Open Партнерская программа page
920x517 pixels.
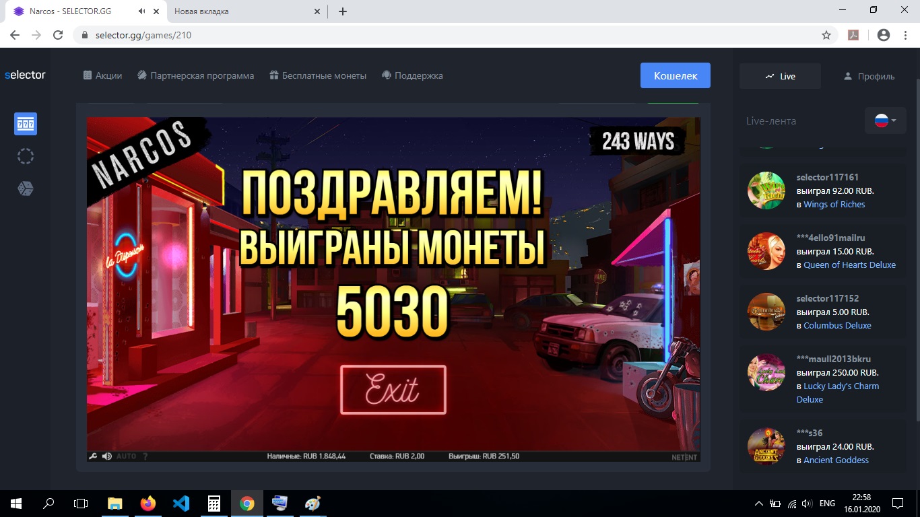click(x=195, y=75)
